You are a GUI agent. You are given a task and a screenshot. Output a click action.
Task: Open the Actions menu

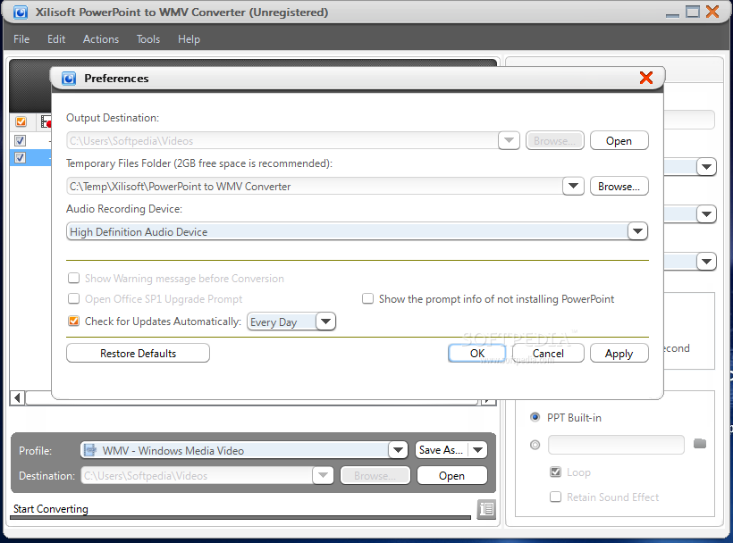[x=101, y=39]
